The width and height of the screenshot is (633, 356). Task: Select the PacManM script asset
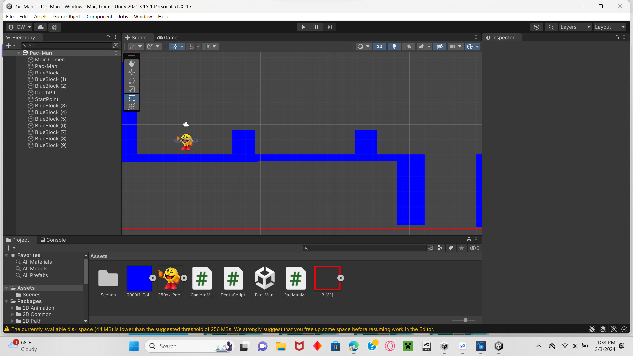pyautogui.click(x=296, y=282)
